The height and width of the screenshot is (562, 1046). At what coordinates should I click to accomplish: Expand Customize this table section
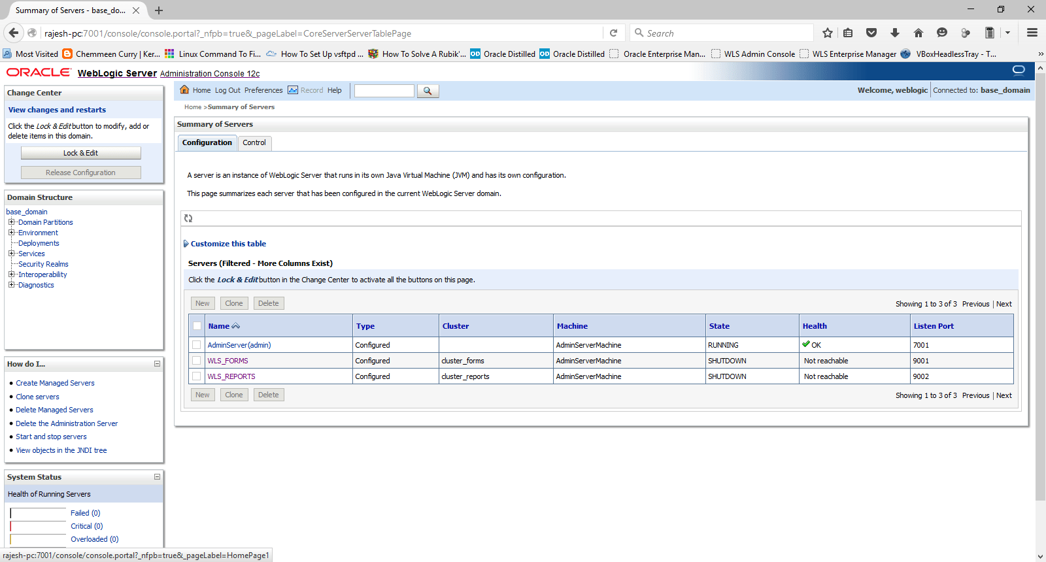225,244
